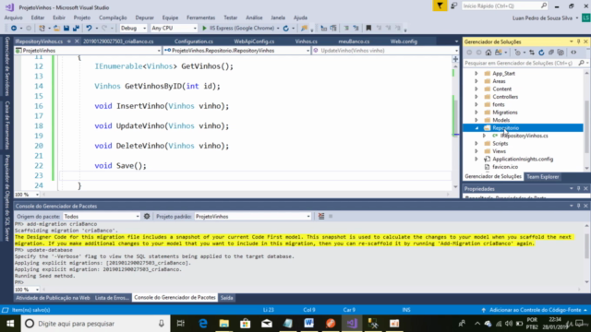This screenshot has width=591, height=332.
Task: Open the Team Explorer tab
Action: pos(543,176)
